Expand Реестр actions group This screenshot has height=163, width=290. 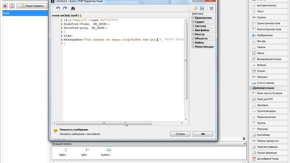click(x=193, y=34)
